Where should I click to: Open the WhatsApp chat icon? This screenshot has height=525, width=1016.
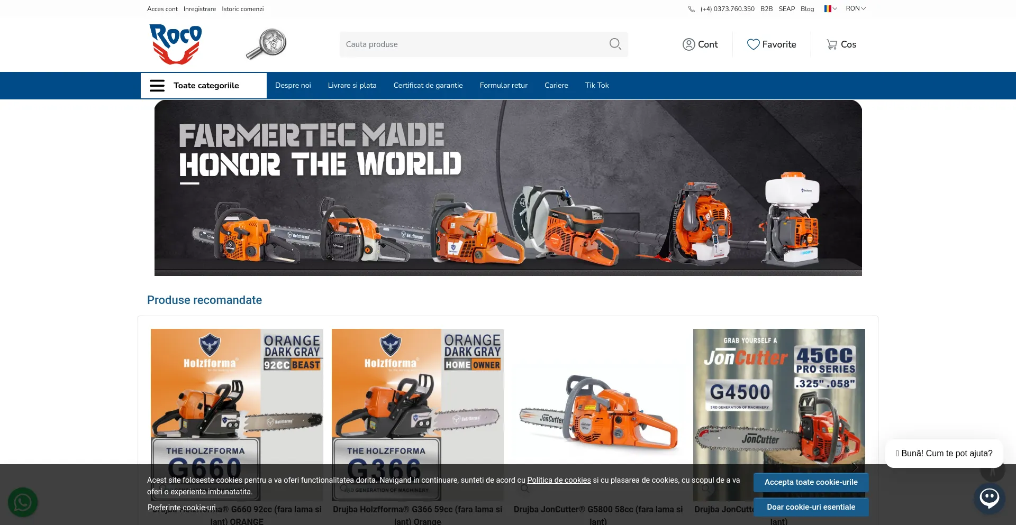tap(23, 502)
